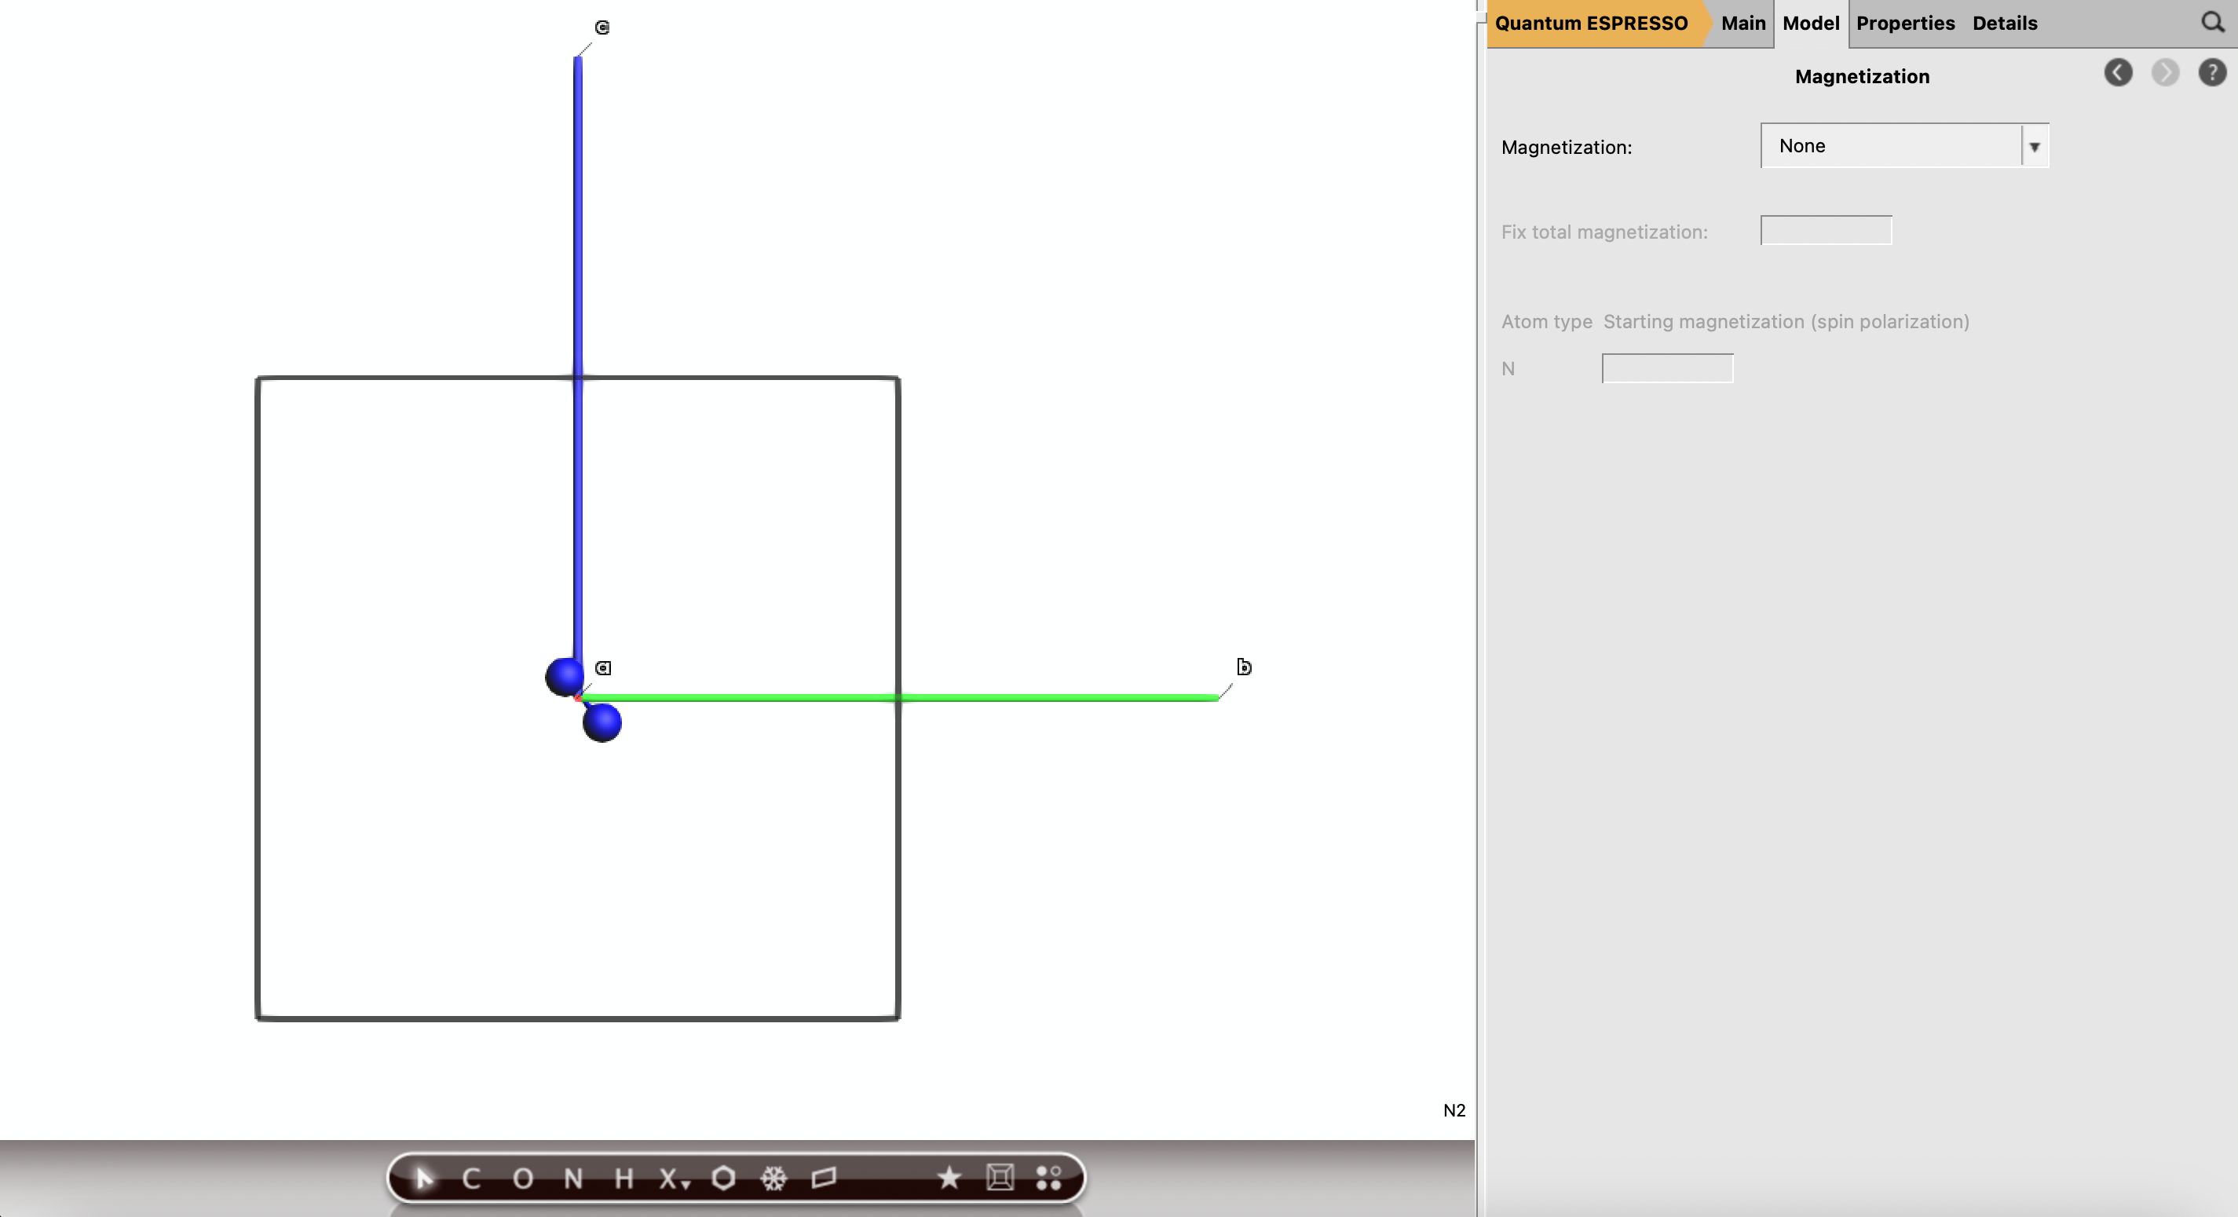Pick the Carbon atom tool
Viewport: 2238px width, 1217px height.
tap(471, 1178)
